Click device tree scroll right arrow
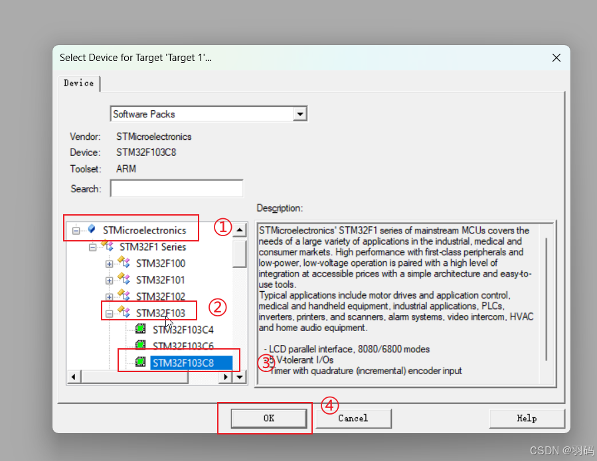 (226, 377)
